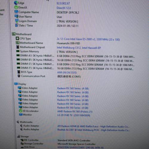The image size is (149, 149).
Task: Select the Disk Drive field label
Action: (30, 147)
